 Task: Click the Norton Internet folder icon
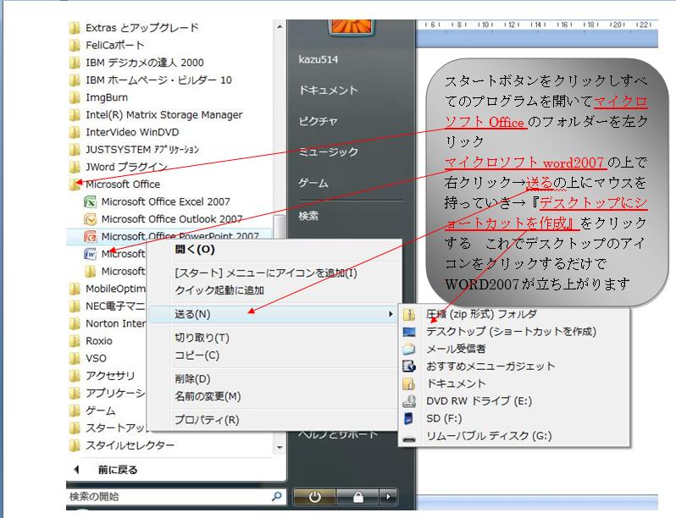[x=75, y=323]
